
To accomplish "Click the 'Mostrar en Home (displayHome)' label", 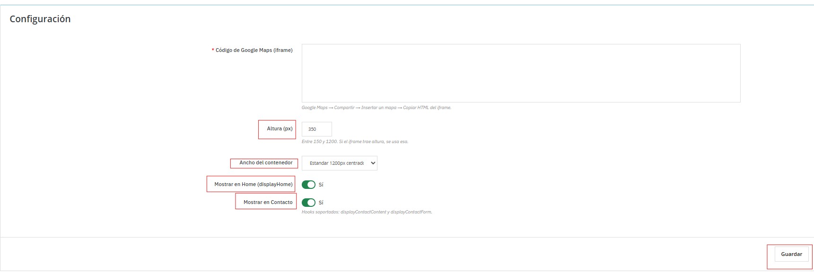I will [253, 184].
